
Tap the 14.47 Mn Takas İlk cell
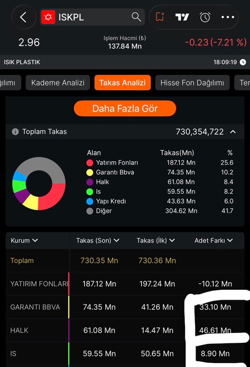157,330
